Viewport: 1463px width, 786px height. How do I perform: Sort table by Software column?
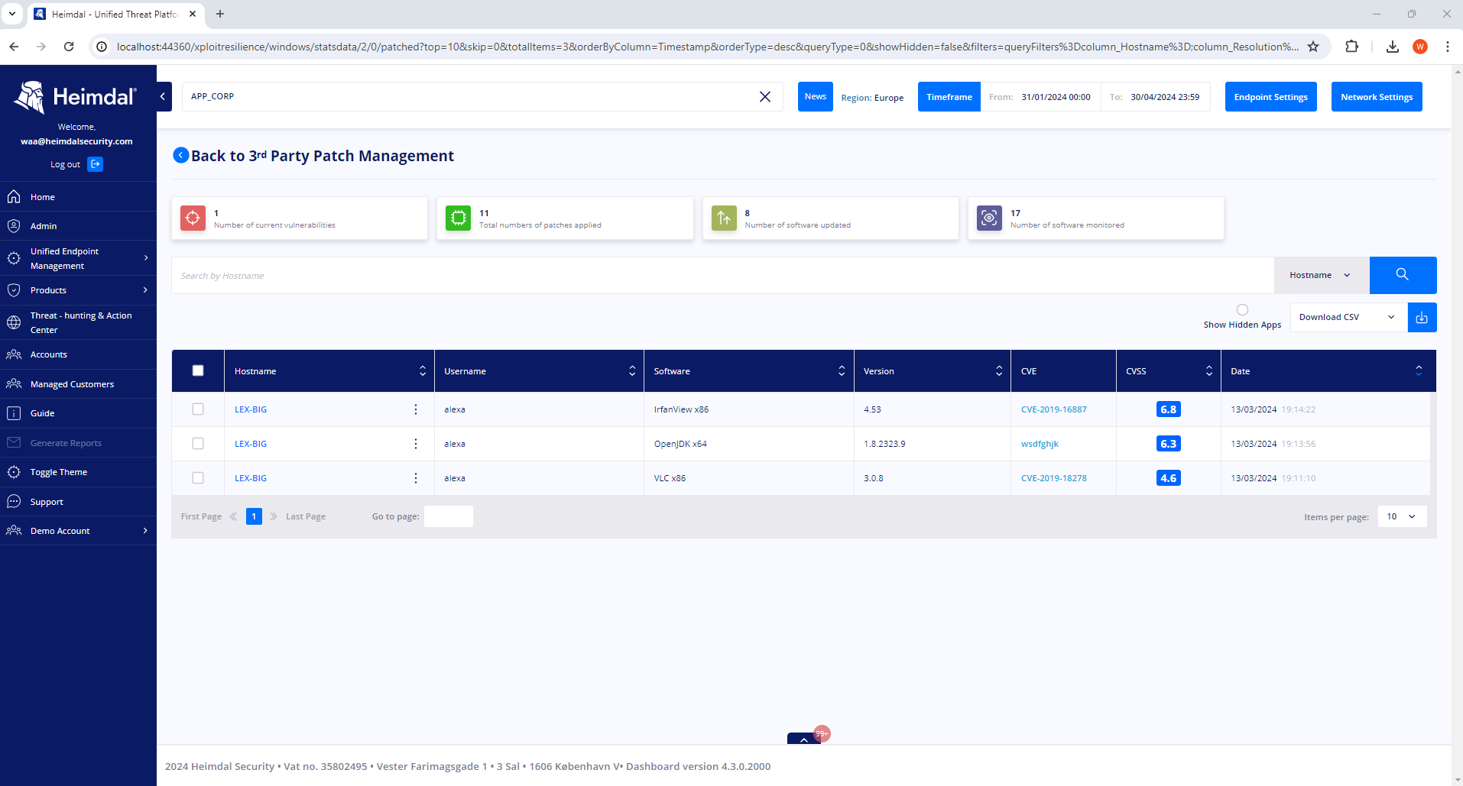click(842, 370)
